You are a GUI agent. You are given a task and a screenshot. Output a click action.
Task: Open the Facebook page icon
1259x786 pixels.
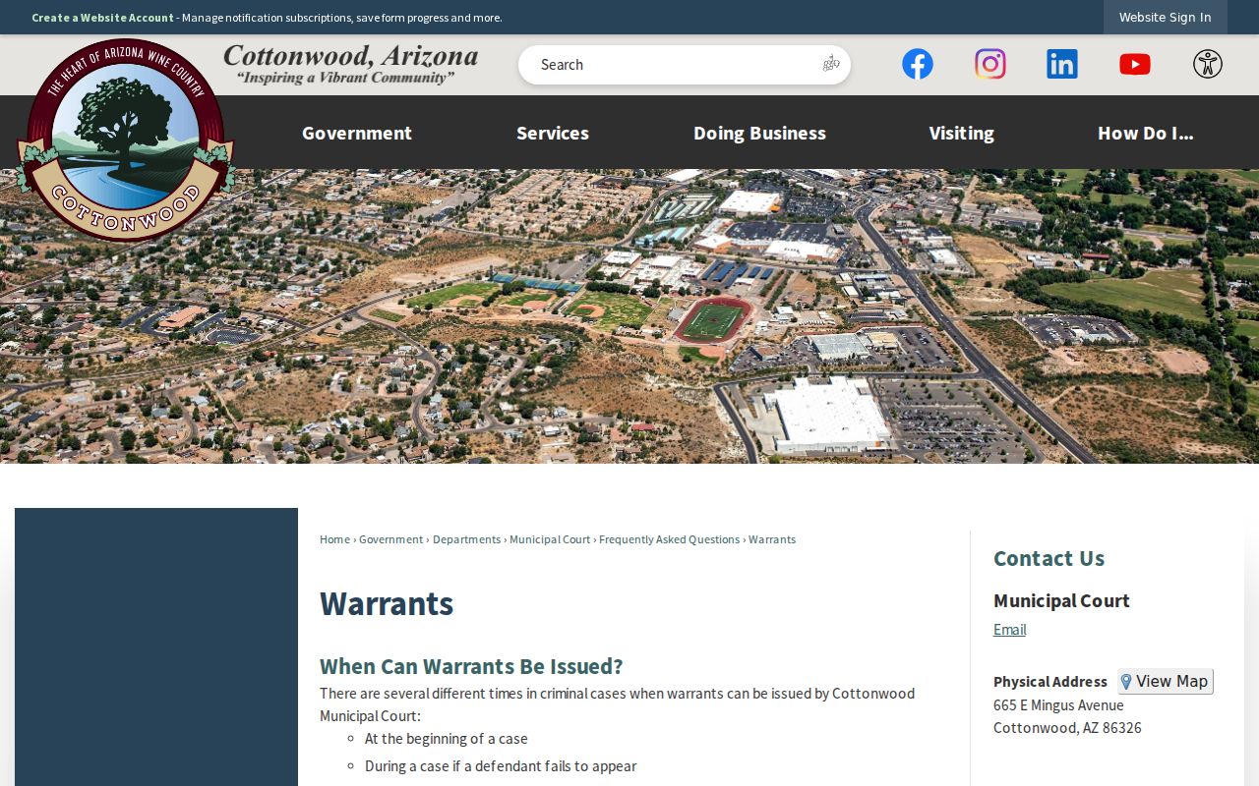point(918,64)
